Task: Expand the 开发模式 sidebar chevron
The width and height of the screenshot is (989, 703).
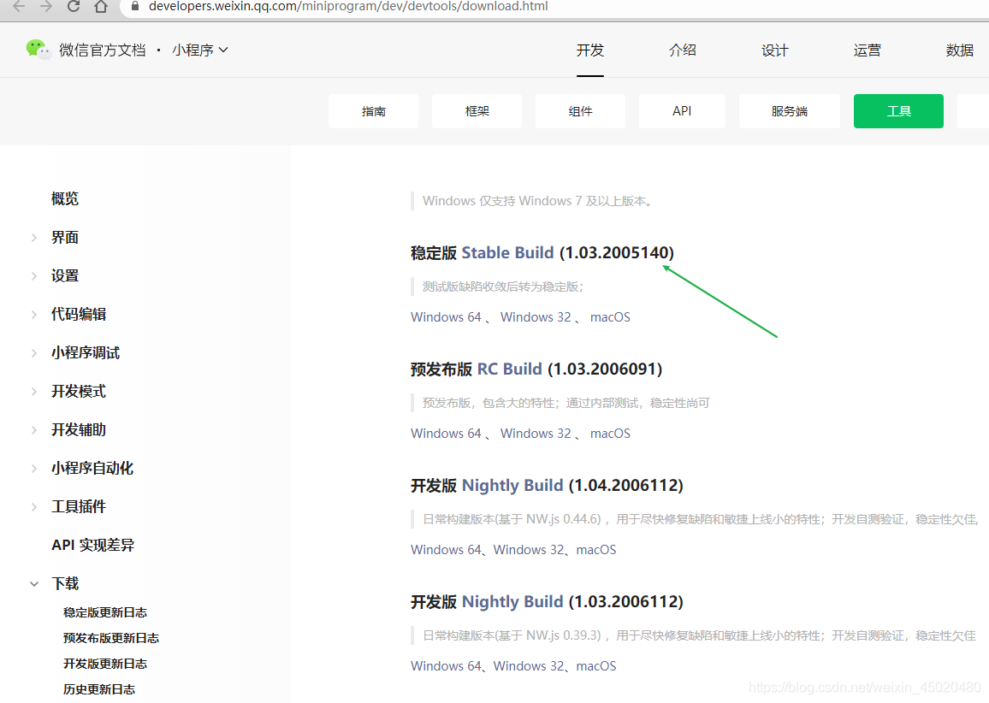Action: (x=34, y=392)
